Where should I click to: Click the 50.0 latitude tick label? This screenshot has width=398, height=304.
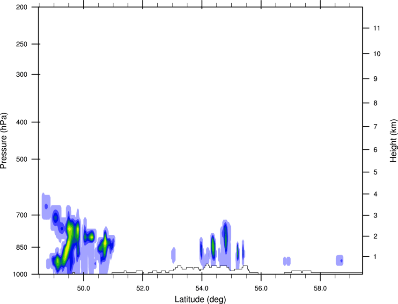(83, 289)
